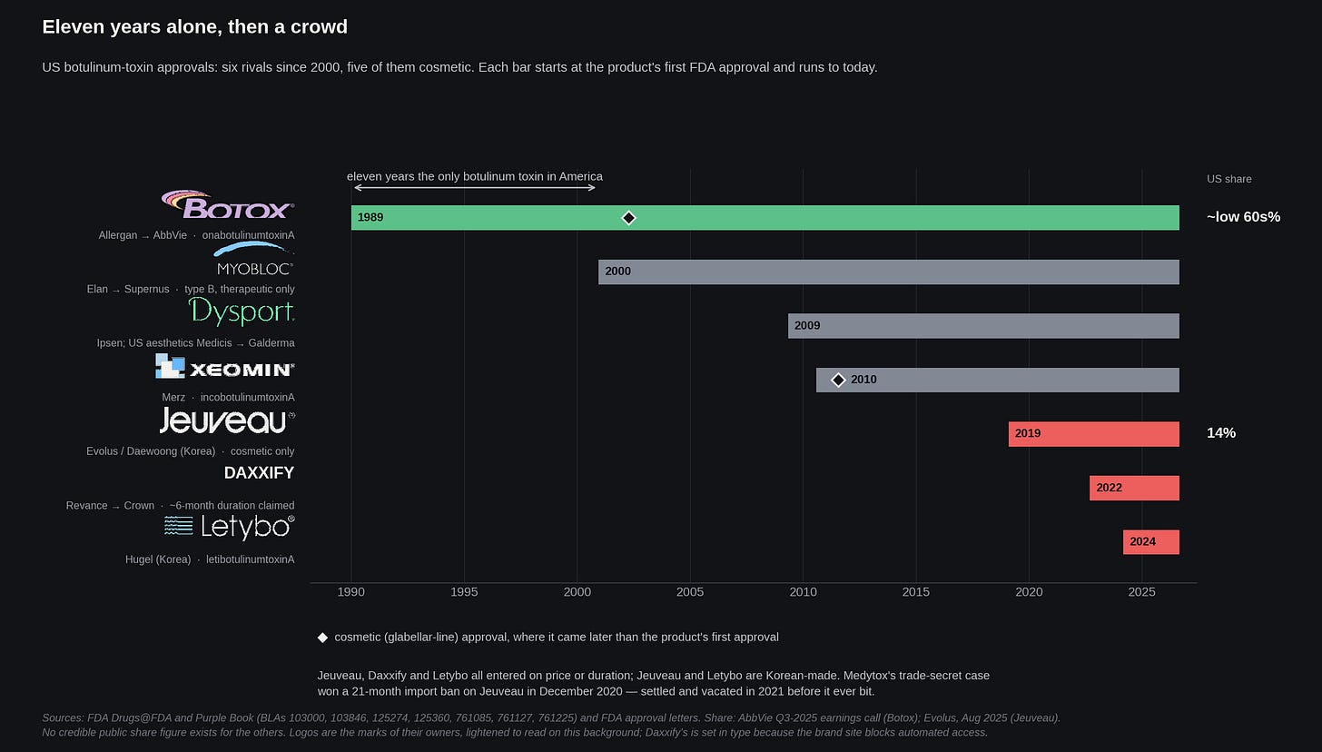Click the diamond marker on the Xeomin bar
Viewport: 1322px width, 752px height.
838,380
